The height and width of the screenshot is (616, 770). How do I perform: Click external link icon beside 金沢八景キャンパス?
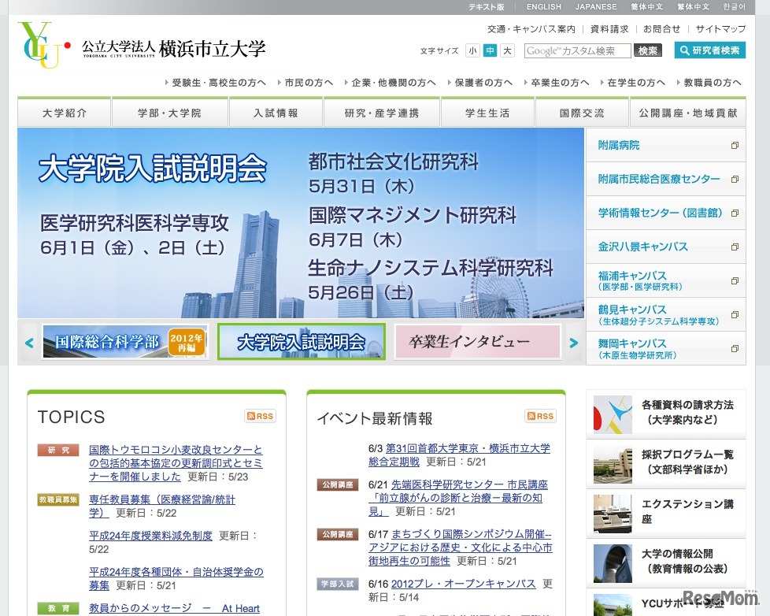tap(735, 247)
